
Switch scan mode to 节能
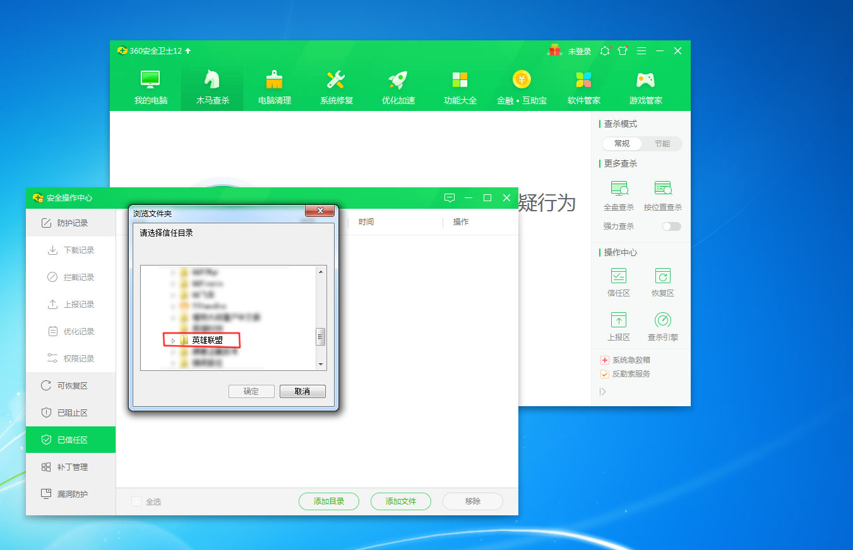click(x=662, y=144)
